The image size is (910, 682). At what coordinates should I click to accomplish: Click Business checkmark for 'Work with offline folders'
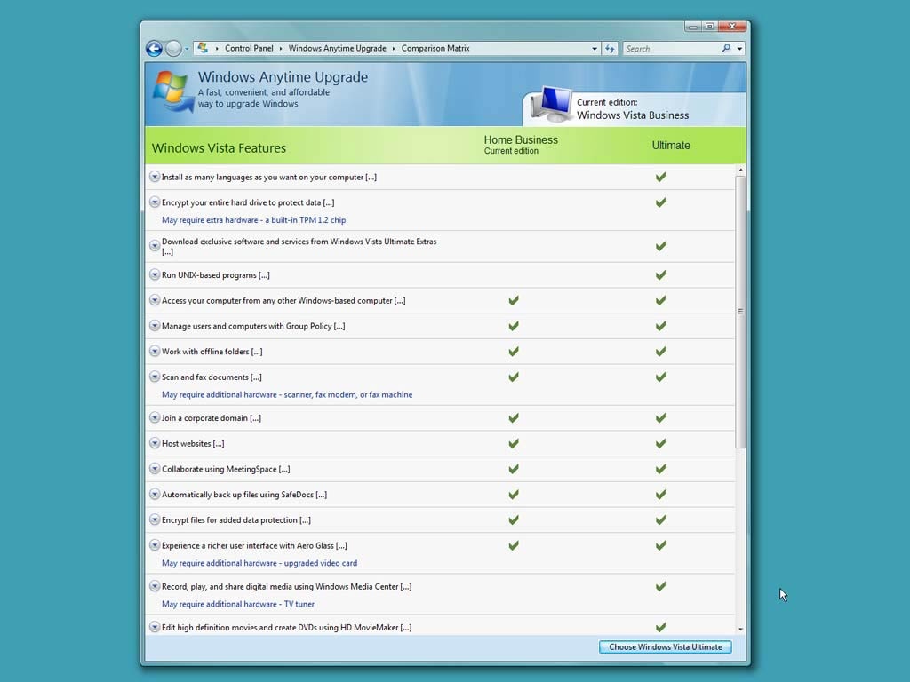(x=514, y=352)
